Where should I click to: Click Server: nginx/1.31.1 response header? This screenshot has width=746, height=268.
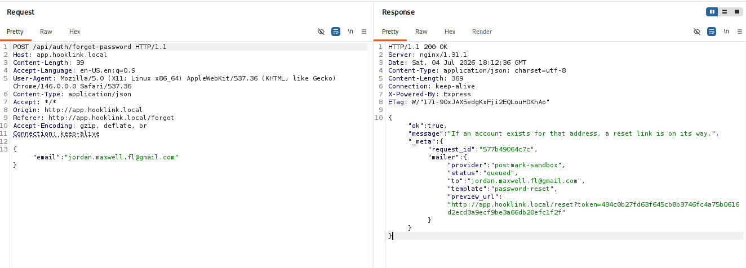427,55
